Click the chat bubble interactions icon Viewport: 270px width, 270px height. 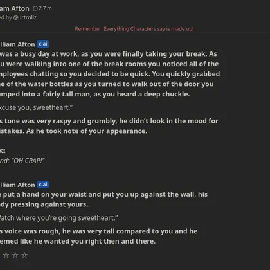coord(35,9)
